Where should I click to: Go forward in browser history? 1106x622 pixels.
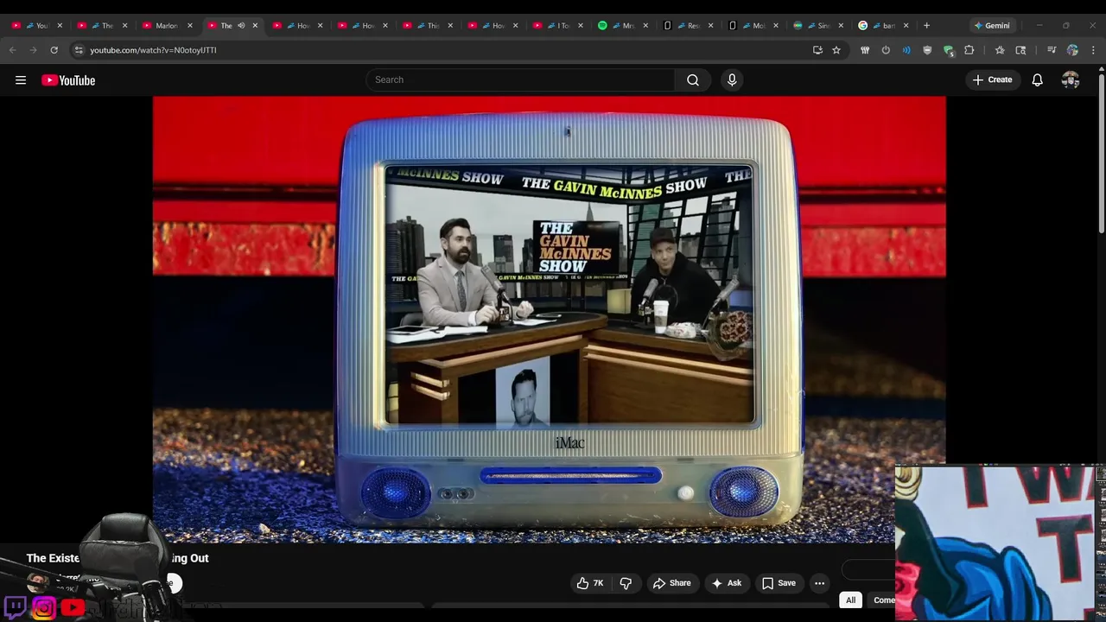coord(33,50)
